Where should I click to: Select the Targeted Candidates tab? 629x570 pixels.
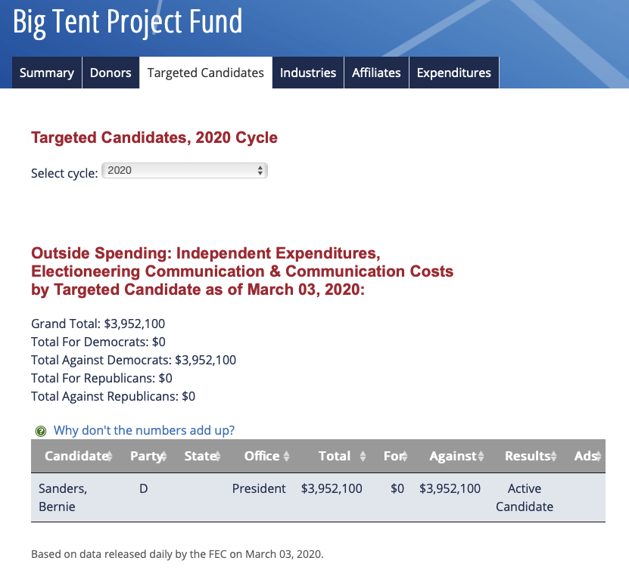click(206, 73)
